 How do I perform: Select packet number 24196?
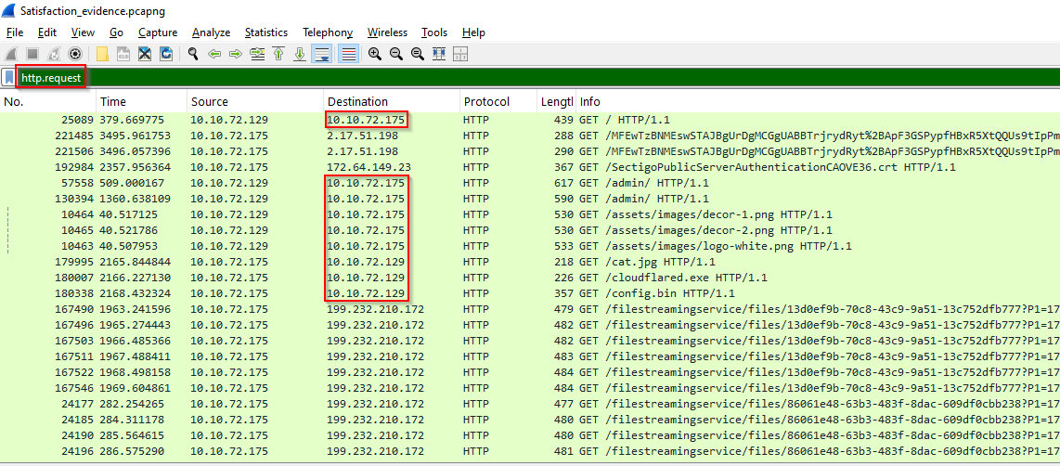tap(530, 451)
